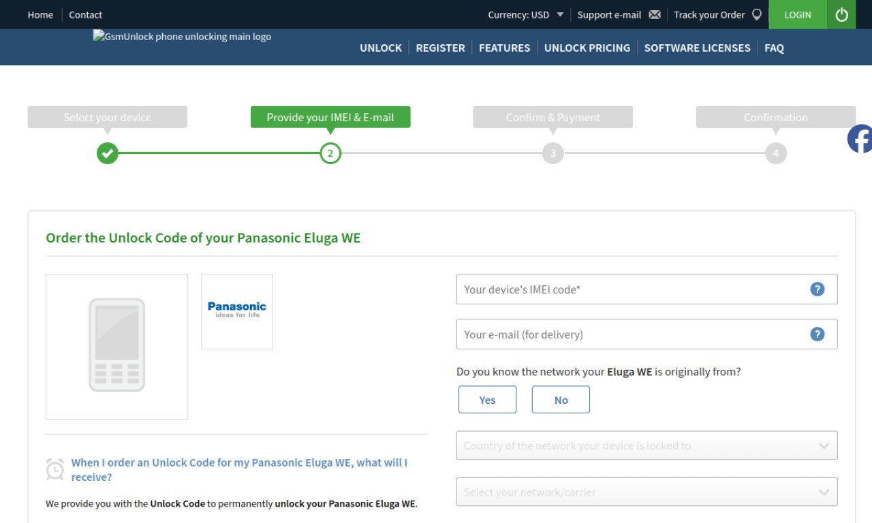
Task: Select Yes for known network
Action: pos(487,400)
